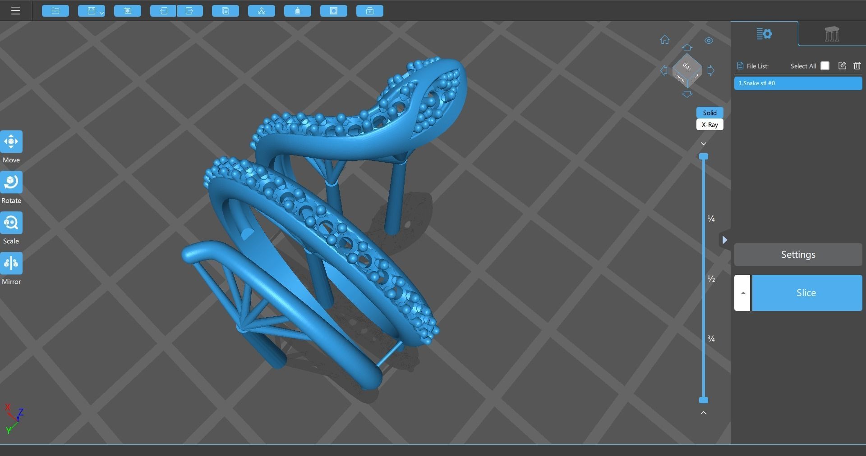Step layer slider with lower chevron
This screenshot has height=456, width=866.
coord(704,413)
